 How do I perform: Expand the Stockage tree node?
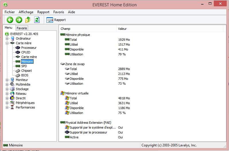pos(7,89)
